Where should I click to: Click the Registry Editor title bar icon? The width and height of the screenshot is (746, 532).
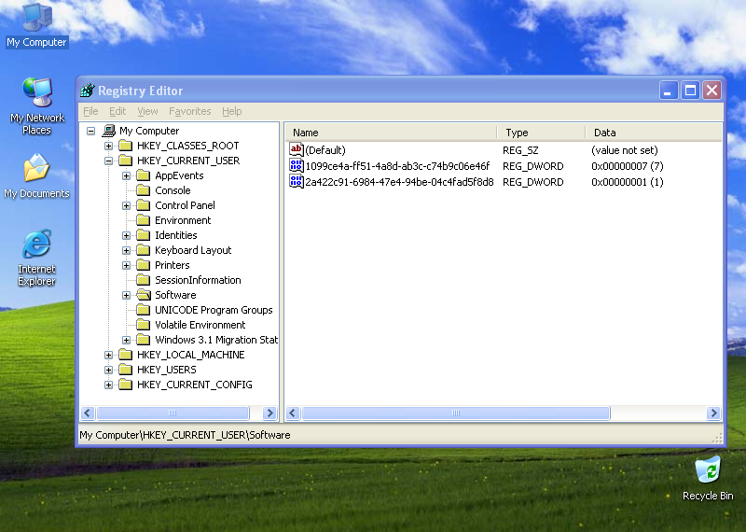pos(88,90)
